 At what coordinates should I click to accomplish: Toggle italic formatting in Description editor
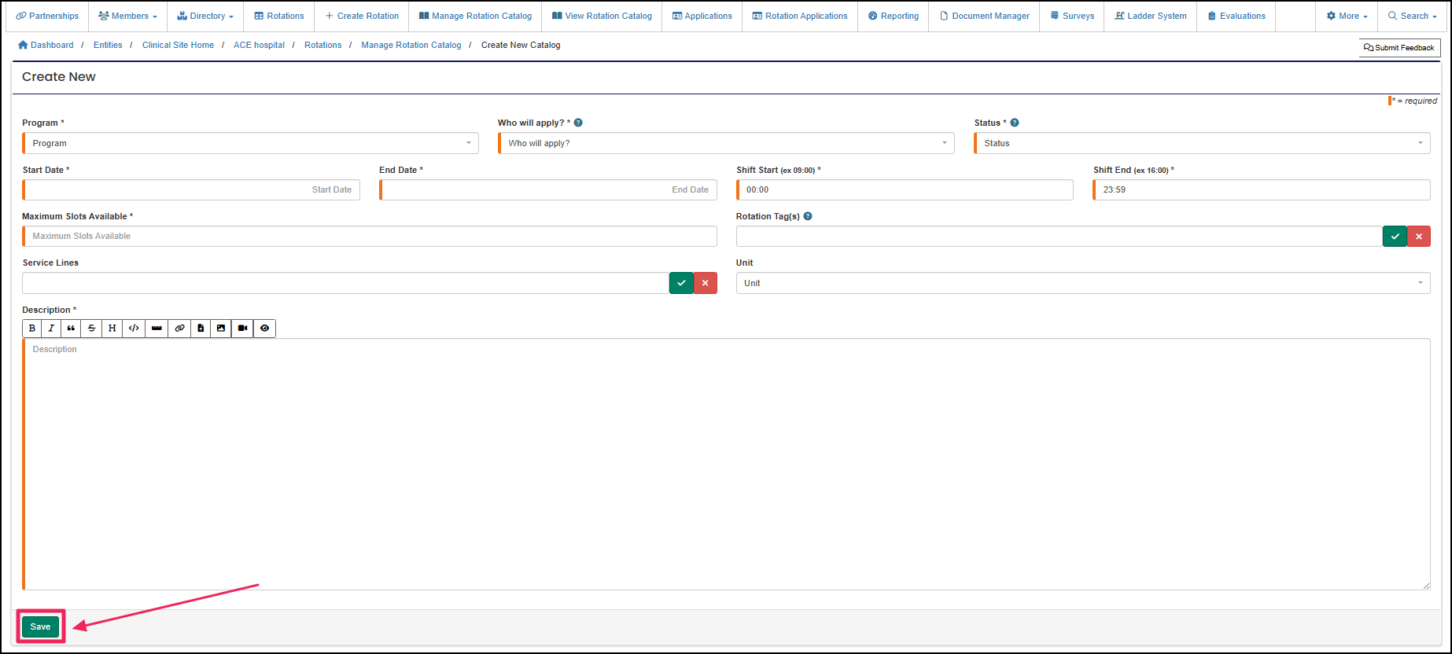pyautogui.click(x=51, y=328)
